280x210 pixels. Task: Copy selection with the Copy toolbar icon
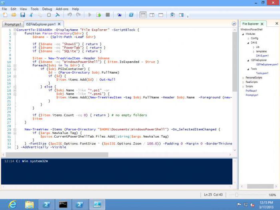click(40, 15)
